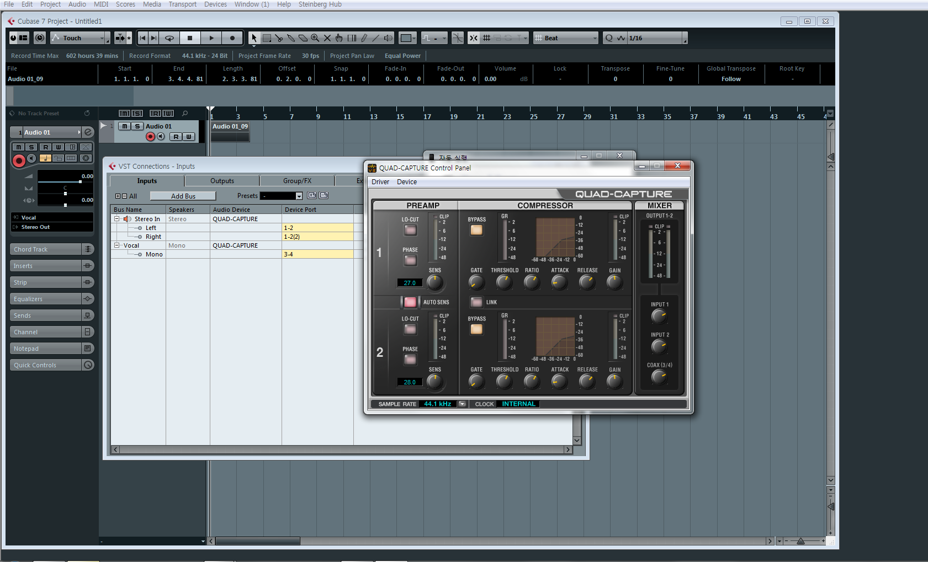This screenshot has height=562, width=928.
Task: Toggle lock icon in Audio 01 inspector
Action: coord(59,158)
